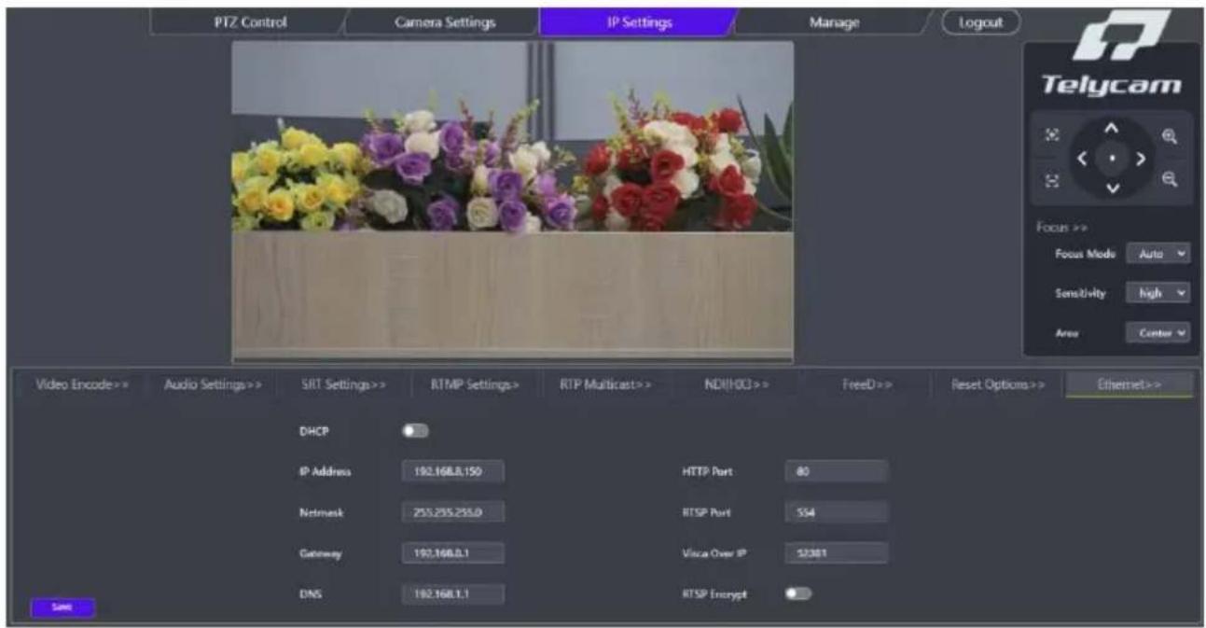This screenshot has width=1206, height=628.
Task: Select the Ethernet>> section
Action: [1129, 384]
